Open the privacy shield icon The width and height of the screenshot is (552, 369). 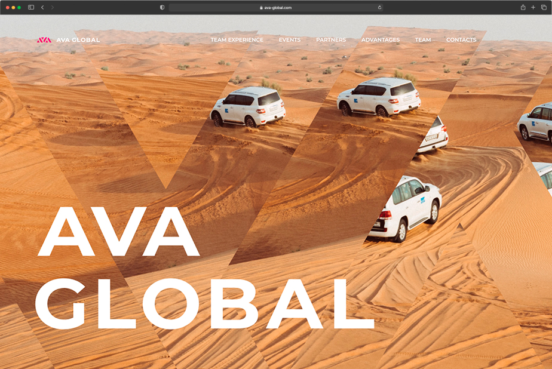click(x=162, y=7)
